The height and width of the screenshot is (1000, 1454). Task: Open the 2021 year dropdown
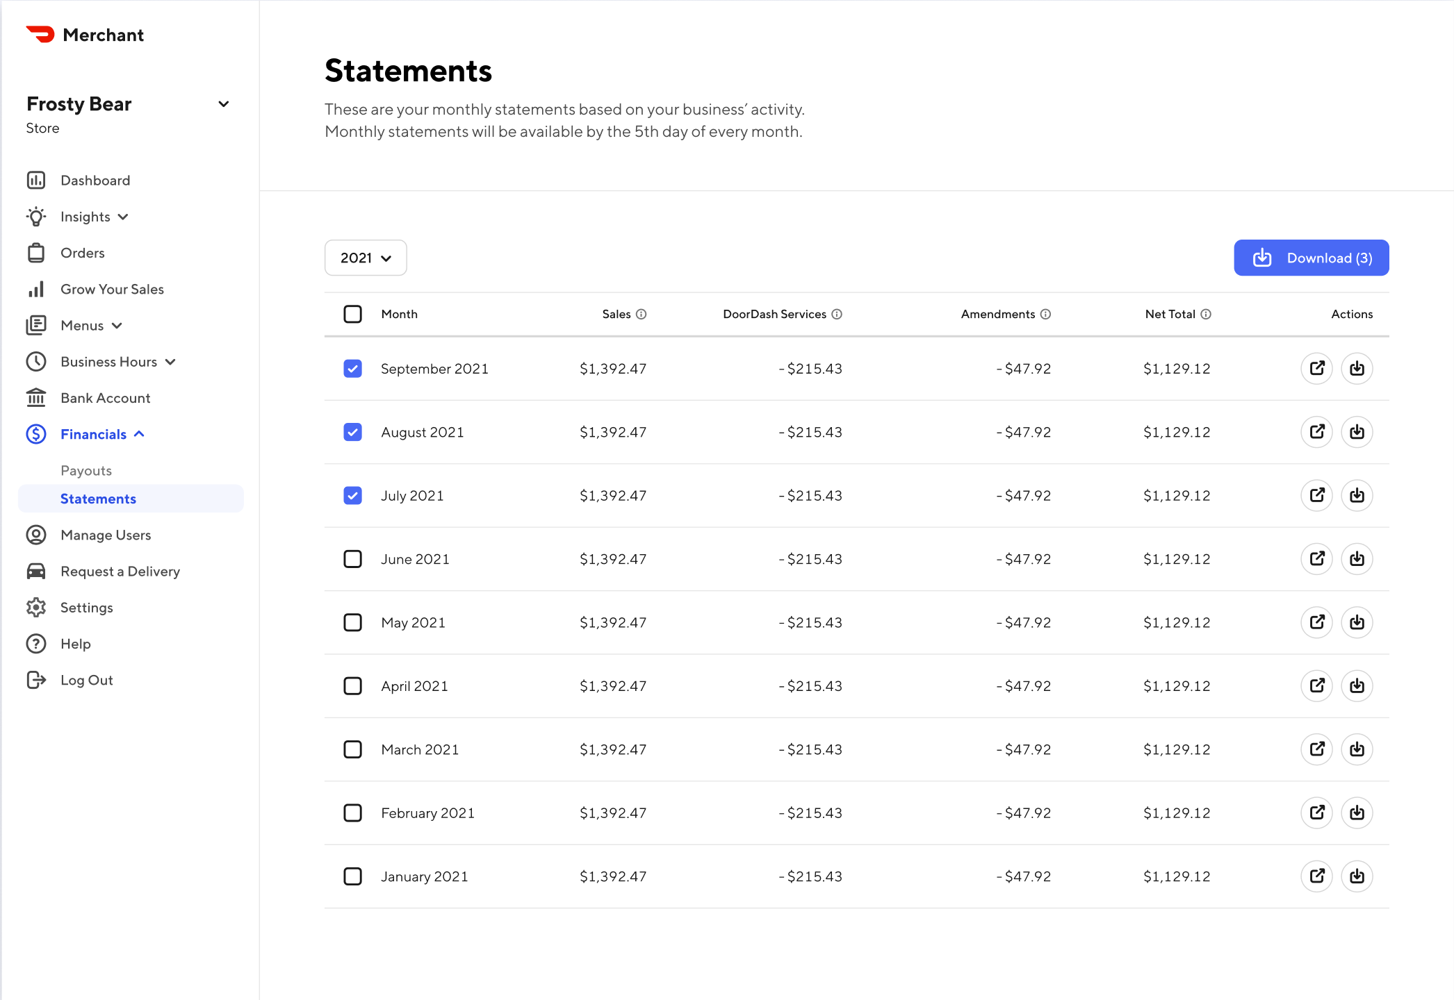365,258
